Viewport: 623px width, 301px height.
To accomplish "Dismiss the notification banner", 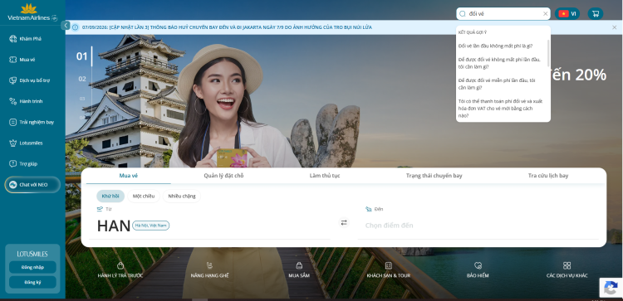I will click(614, 27).
